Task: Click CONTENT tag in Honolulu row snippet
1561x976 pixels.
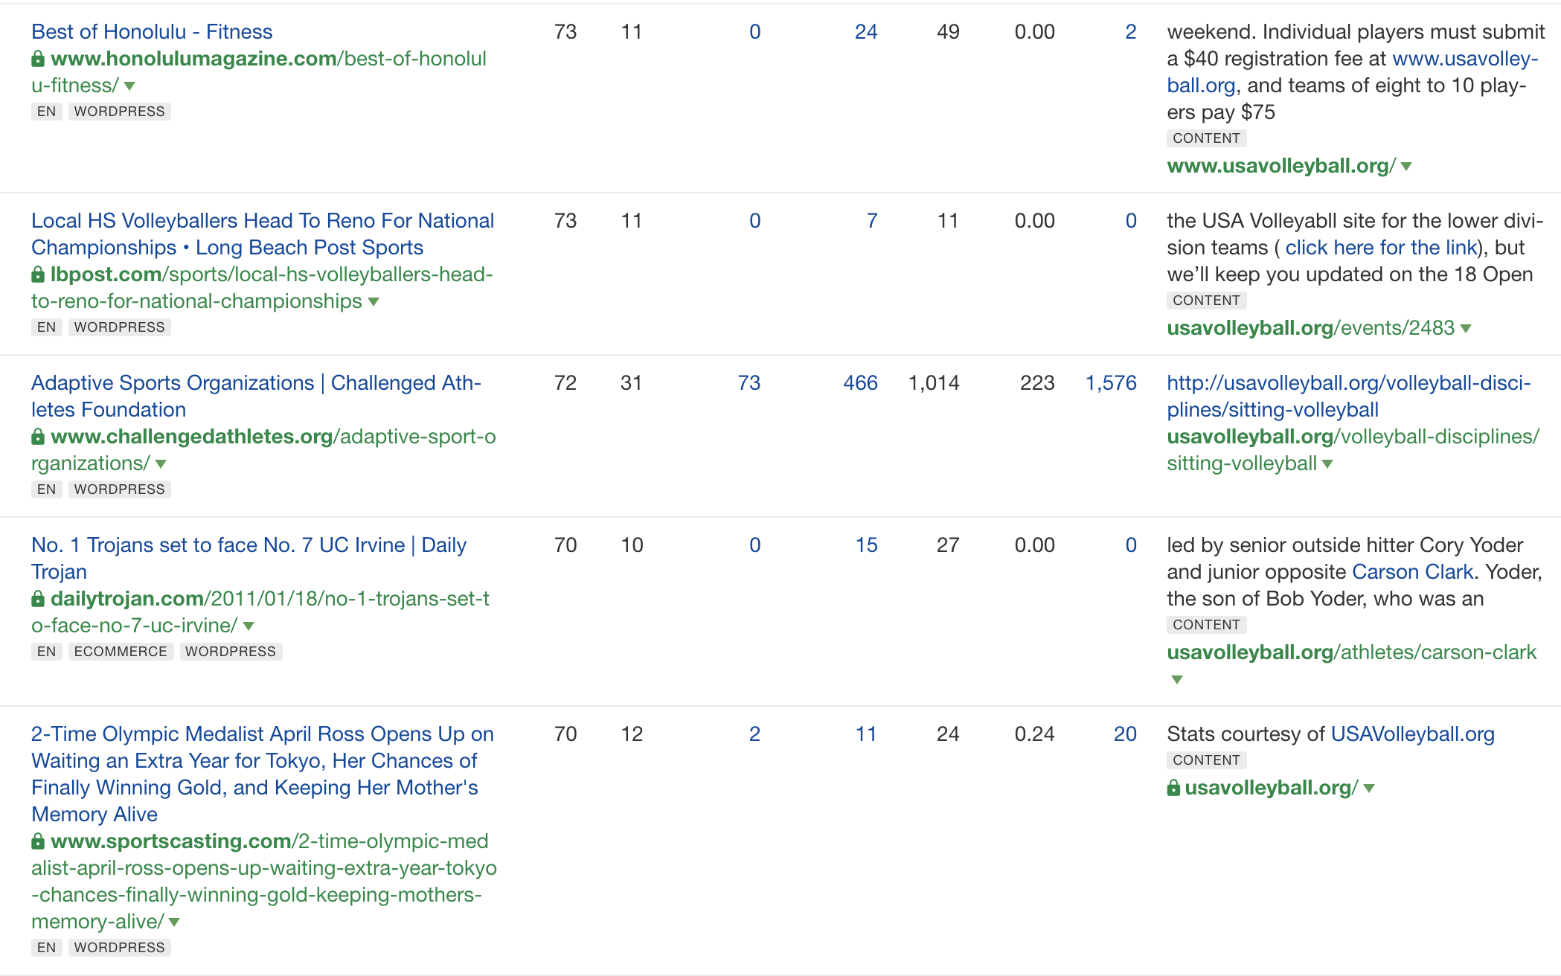Action: click(1207, 138)
